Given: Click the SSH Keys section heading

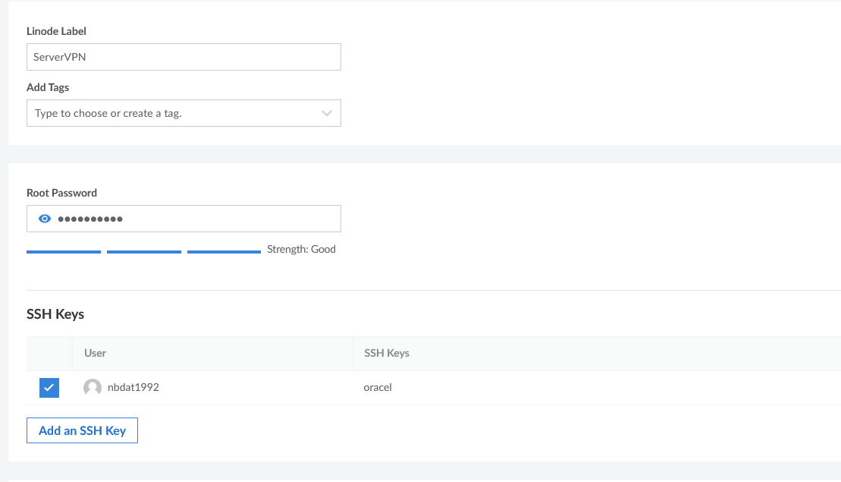Looking at the screenshot, I should pos(55,313).
